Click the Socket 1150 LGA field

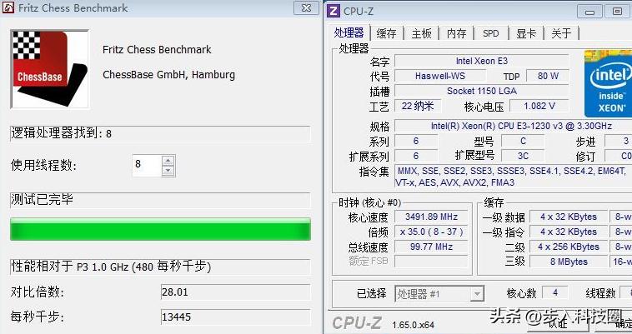(x=482, y=91)
